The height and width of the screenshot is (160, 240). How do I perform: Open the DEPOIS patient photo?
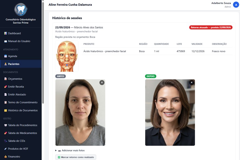[x=170, y=112]
